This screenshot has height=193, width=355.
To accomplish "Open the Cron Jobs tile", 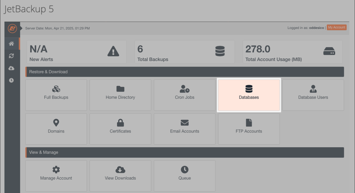I will [x=185, y=95].
